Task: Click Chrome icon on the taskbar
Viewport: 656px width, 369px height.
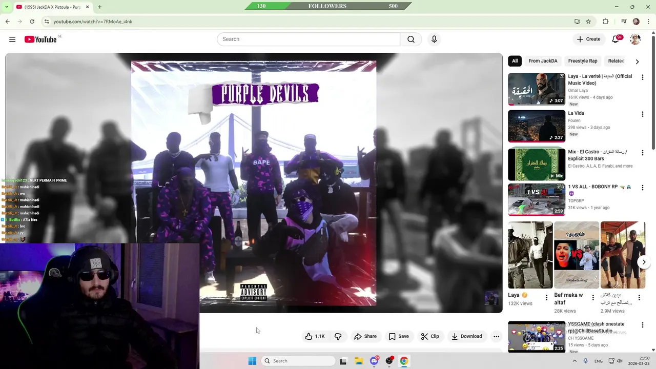Action: pyautogui.click(x=404, y=361)
